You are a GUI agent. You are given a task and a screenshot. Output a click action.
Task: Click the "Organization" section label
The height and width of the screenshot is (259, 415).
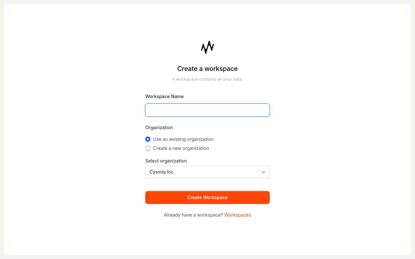click(159, 128)
